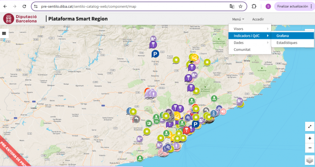Click the blue parking marker near the coast
Viewport: 315px width, 167px height.
(x=195, y=124)
